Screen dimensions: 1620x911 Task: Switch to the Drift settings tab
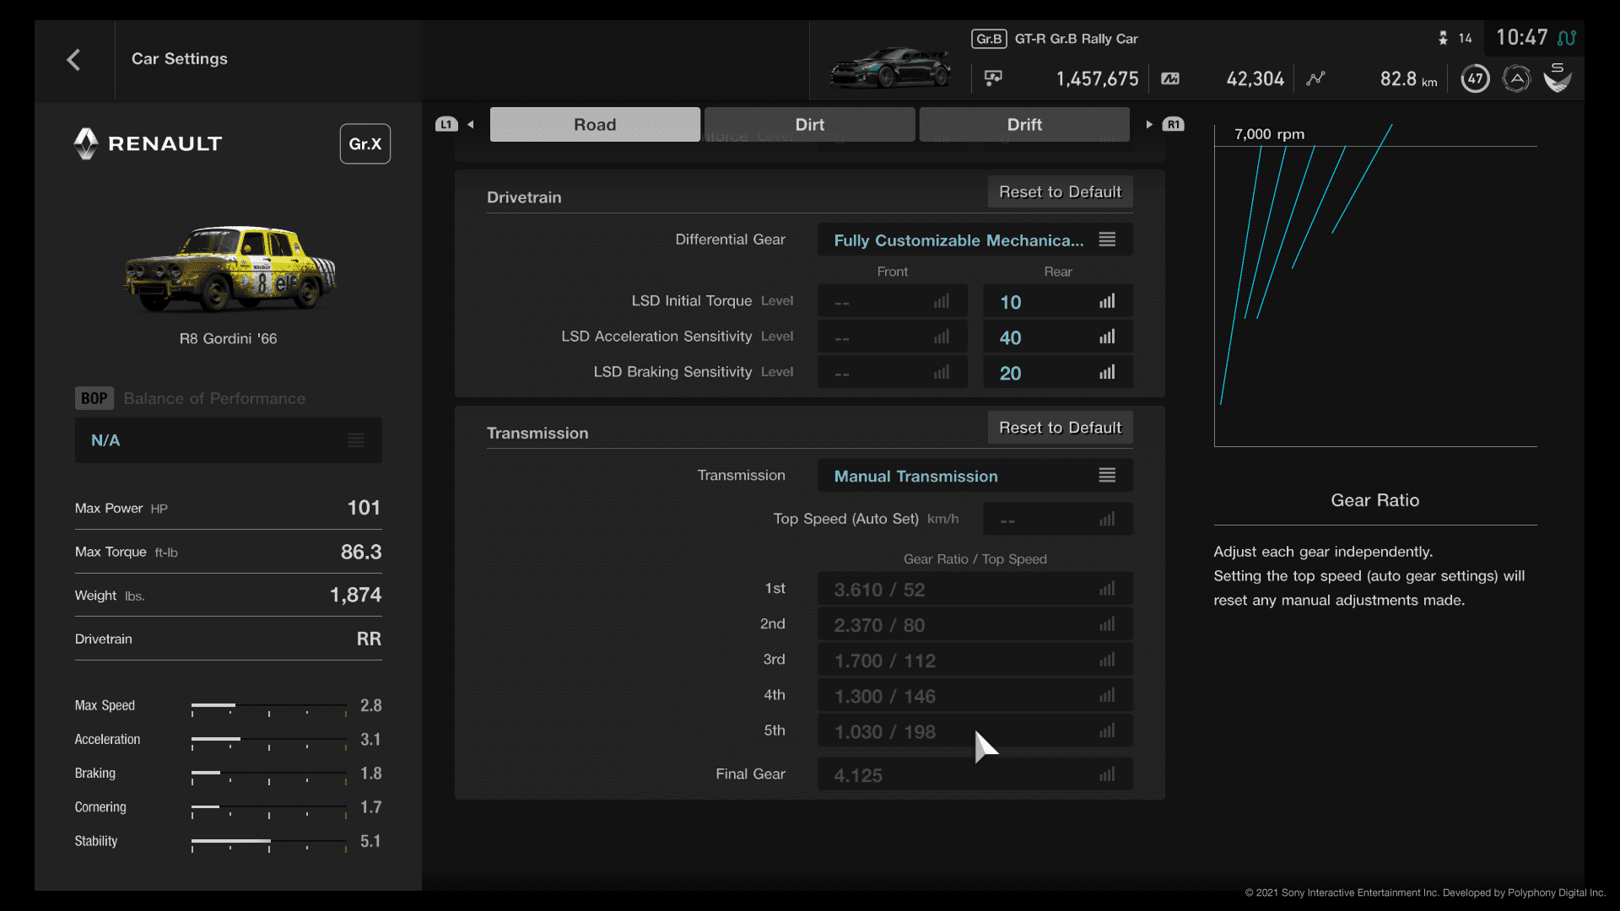[x=1024, y=124]
